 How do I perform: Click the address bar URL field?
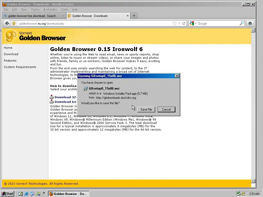95,23
